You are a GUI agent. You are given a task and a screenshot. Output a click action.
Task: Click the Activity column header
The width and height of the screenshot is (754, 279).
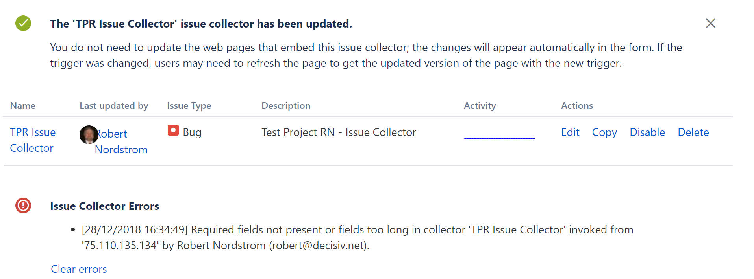click(x=480, y=106)
